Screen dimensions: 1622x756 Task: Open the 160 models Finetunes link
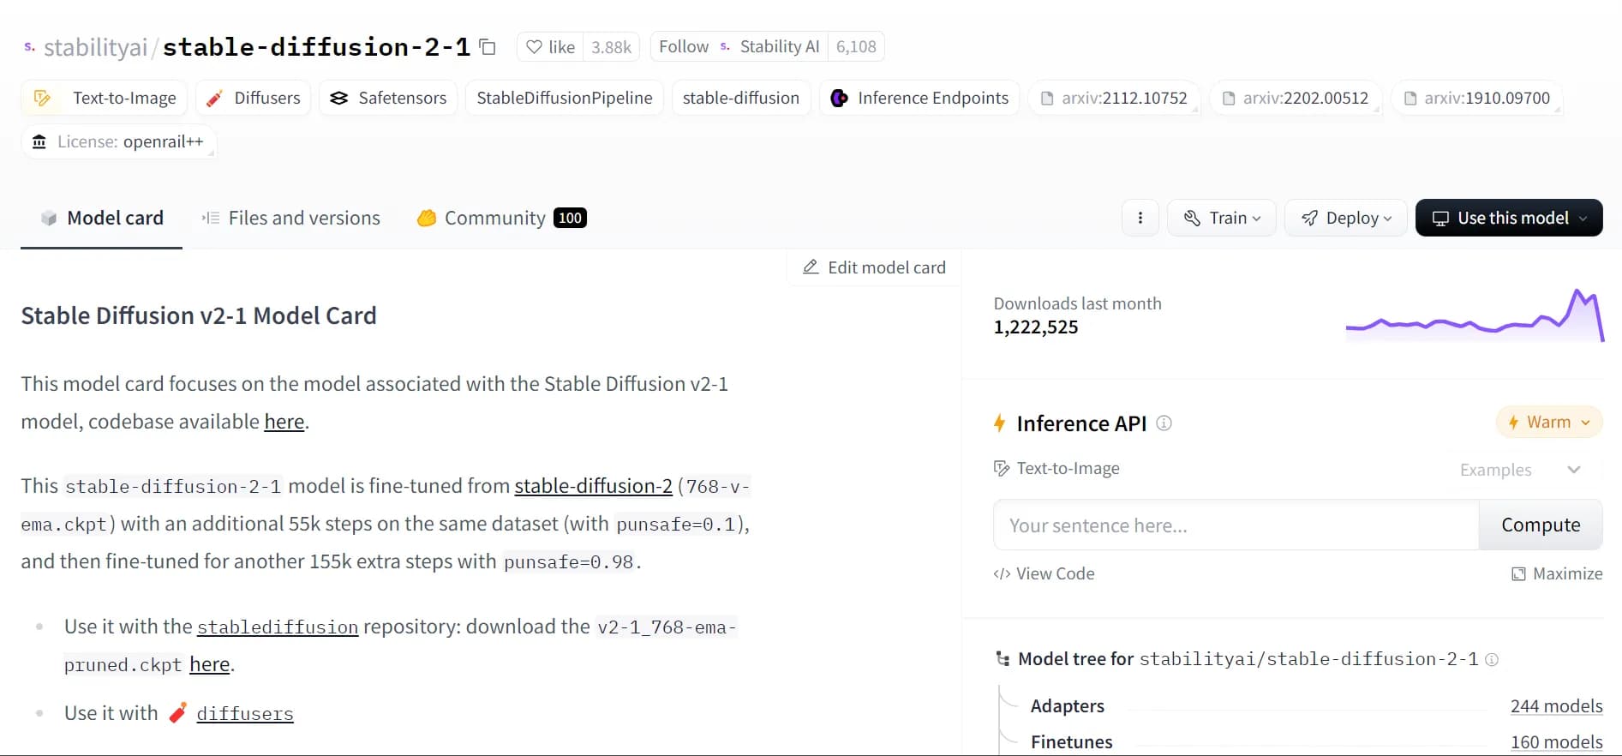click(x=1556, y=742)
